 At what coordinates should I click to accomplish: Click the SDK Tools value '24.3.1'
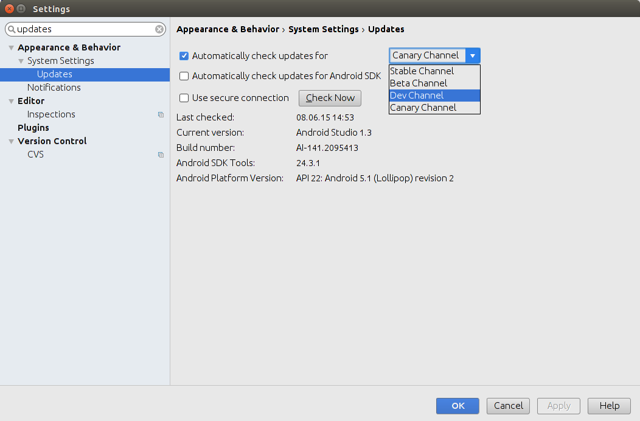pos(308,163)
